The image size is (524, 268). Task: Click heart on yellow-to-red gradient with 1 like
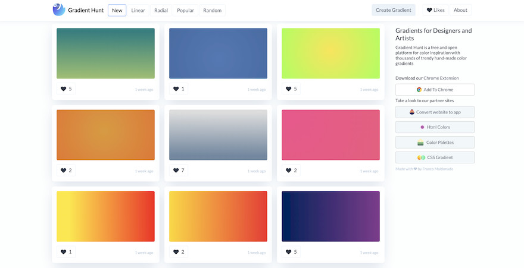pyautogui.click(x=64, y=252)
